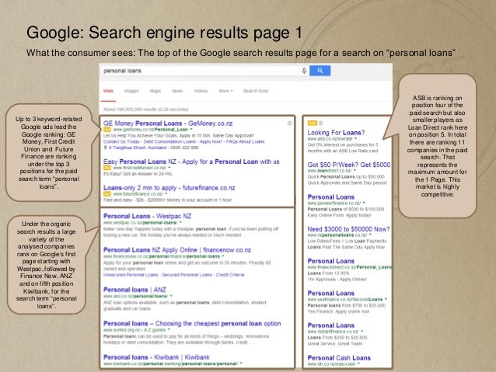Expand arrow beside instantfinance.co.nz URL
This screenshot has width=496, height=372.
(x=362, y=332)
